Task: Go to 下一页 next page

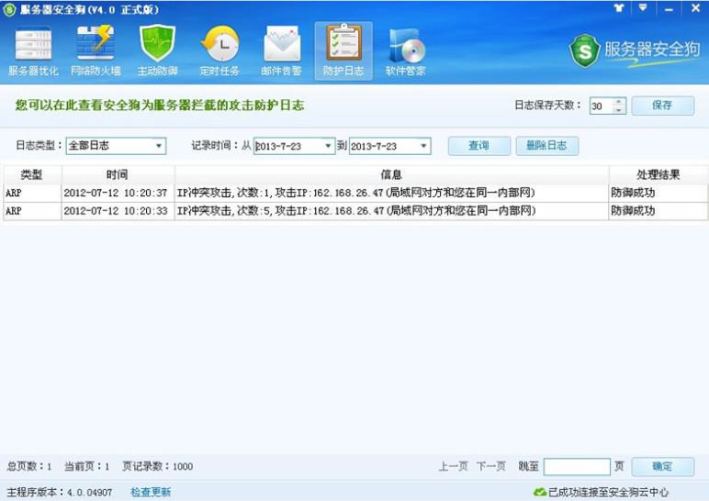Action: coord(490,467)
